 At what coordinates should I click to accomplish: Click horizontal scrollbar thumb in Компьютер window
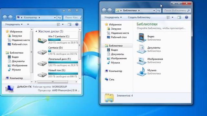tap(53, 82)
